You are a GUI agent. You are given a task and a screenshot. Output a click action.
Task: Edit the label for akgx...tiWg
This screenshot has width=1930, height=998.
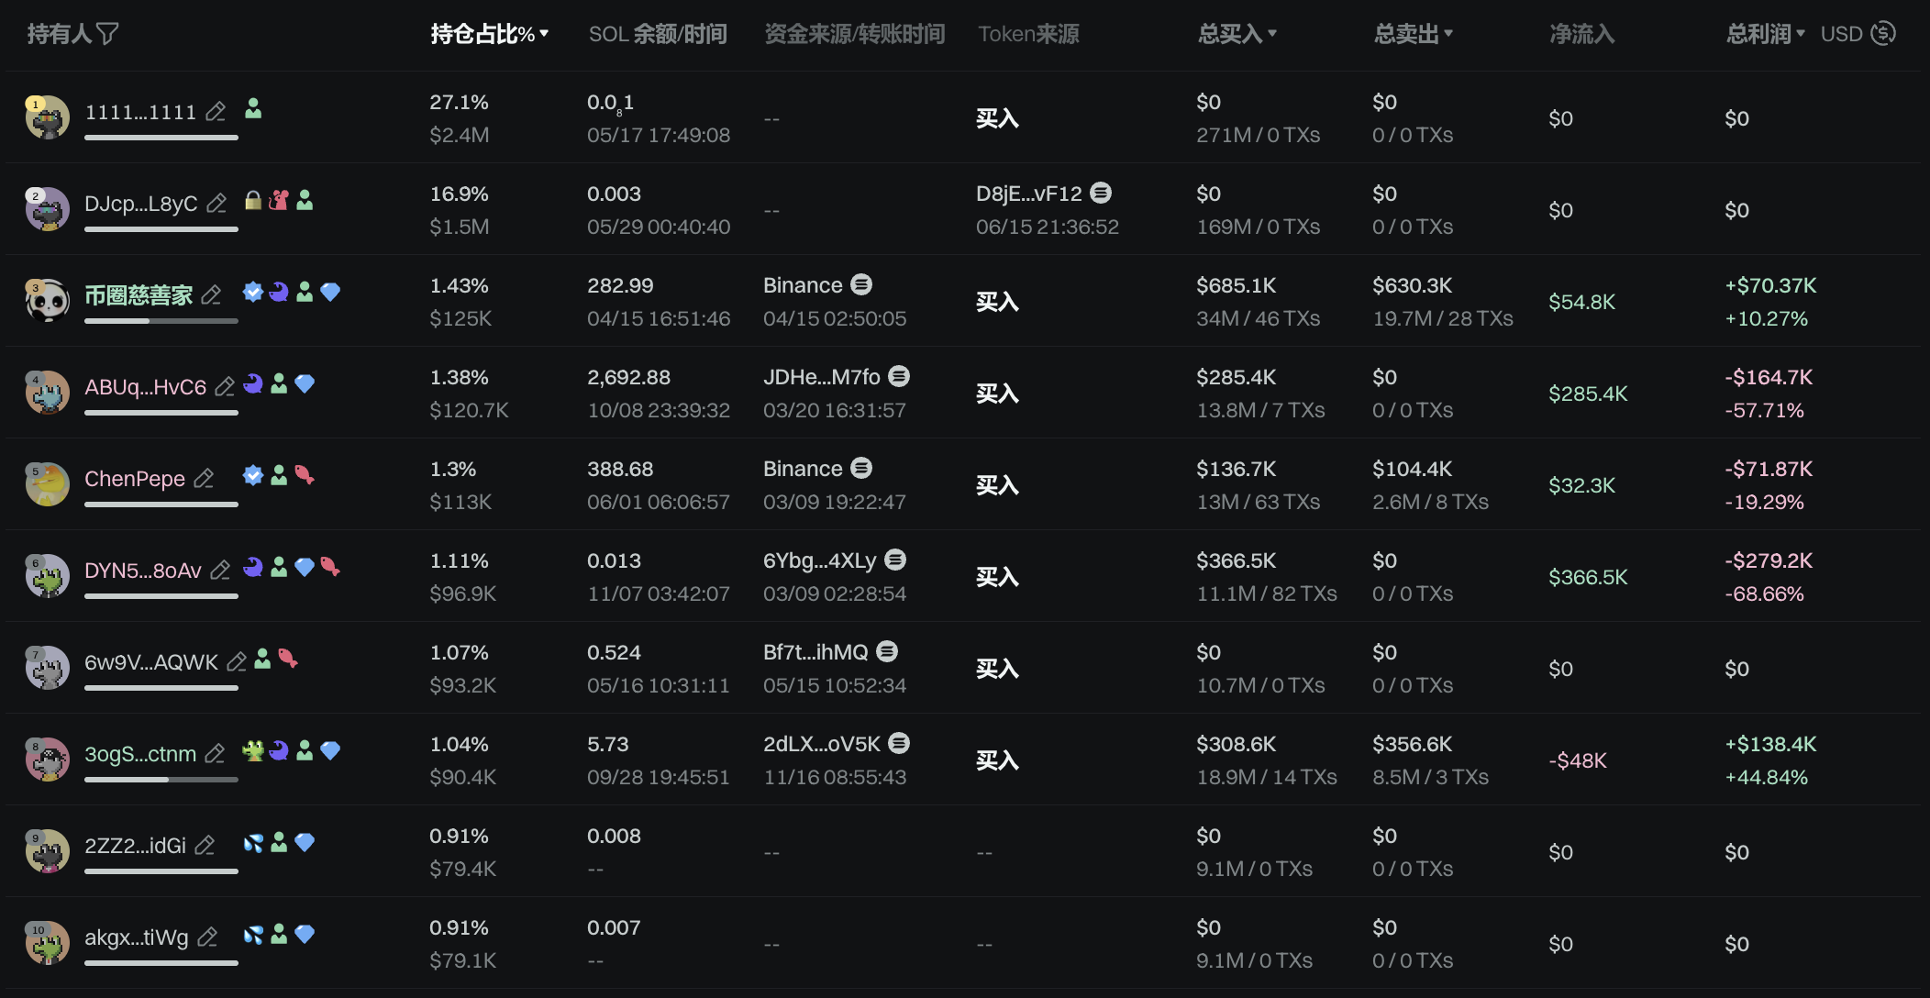coord(208,937)
